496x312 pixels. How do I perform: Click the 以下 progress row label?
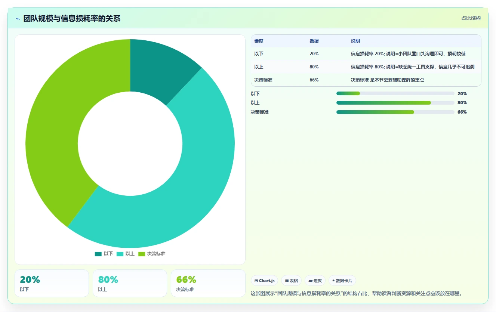point(255,94)
